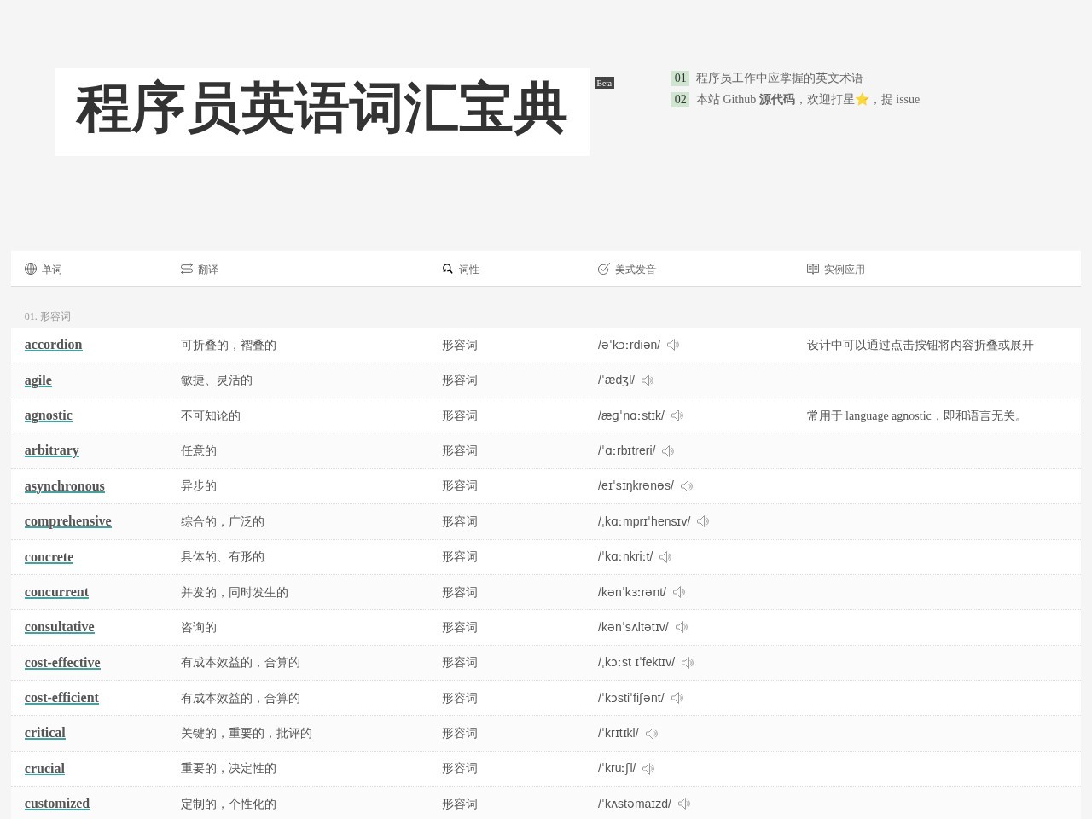The image size is (1092, 819).
Task: Click the language agnostic example note
Action: [917, 415]
